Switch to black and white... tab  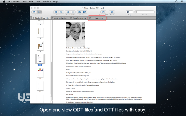(x=60, y=18)
